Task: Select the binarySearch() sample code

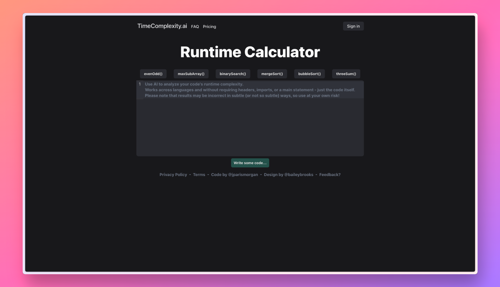Action: 232,74
